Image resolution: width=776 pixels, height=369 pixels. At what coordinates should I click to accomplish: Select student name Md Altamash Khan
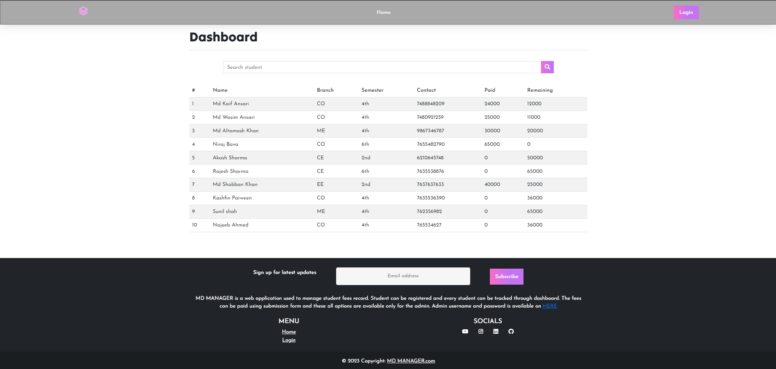(x=236, y=131)
